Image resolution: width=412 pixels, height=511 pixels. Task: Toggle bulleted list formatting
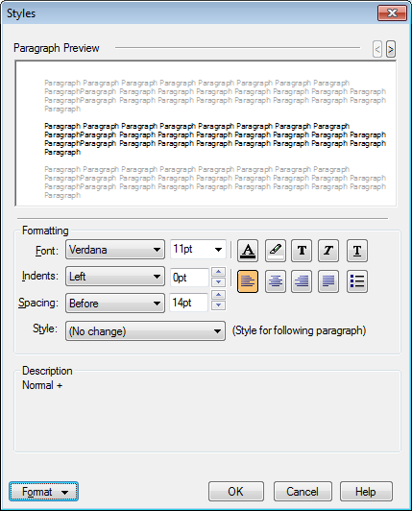[357, 281]
